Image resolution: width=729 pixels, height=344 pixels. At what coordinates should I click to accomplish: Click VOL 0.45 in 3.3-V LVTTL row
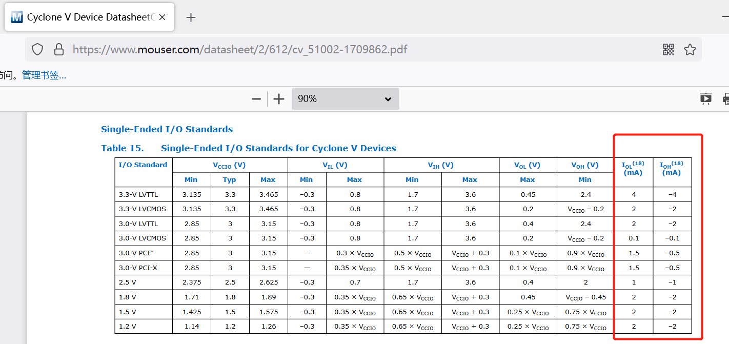tap(528, 195)
